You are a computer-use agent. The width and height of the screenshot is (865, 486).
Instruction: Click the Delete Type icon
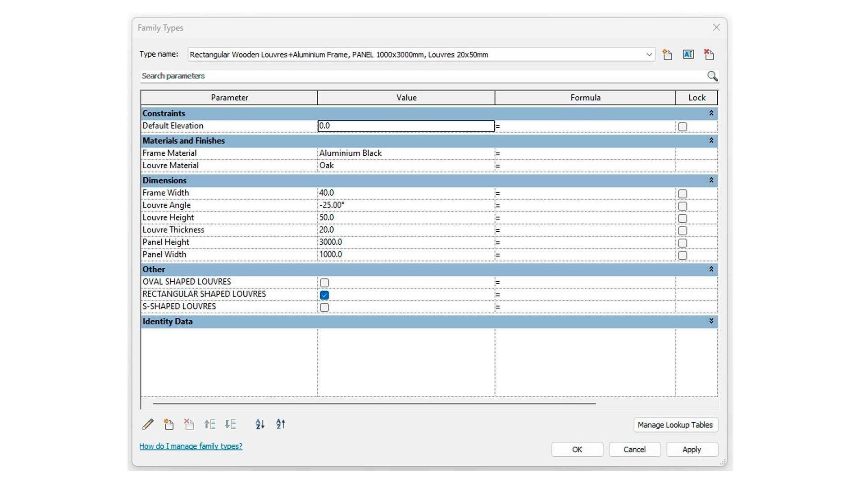pos(709,55)
